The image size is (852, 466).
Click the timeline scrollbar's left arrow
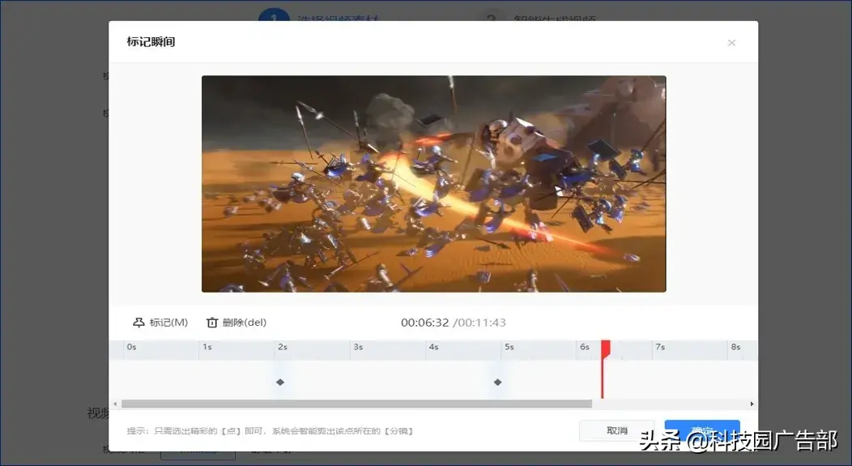click(115, 404)
